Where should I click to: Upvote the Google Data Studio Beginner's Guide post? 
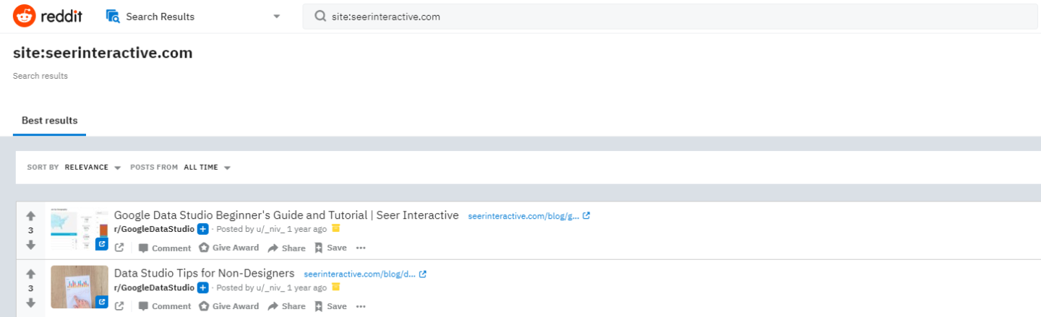[x=30, y=216]
